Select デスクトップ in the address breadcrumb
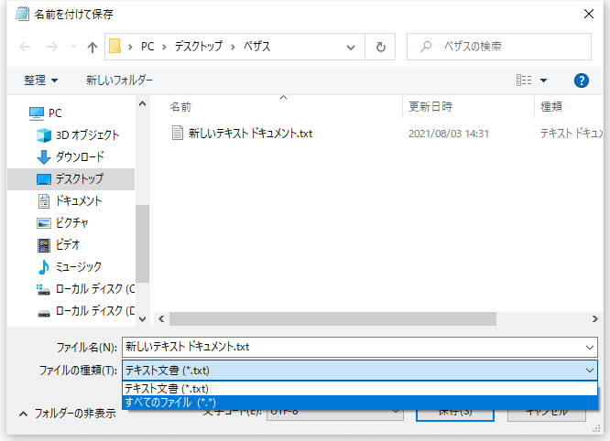This screenshot has width=610, height=441. (x=199, y=47)
